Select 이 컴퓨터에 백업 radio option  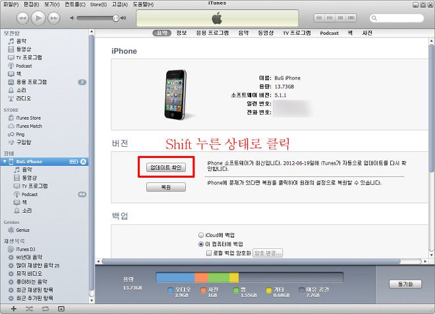pos(201,244)
